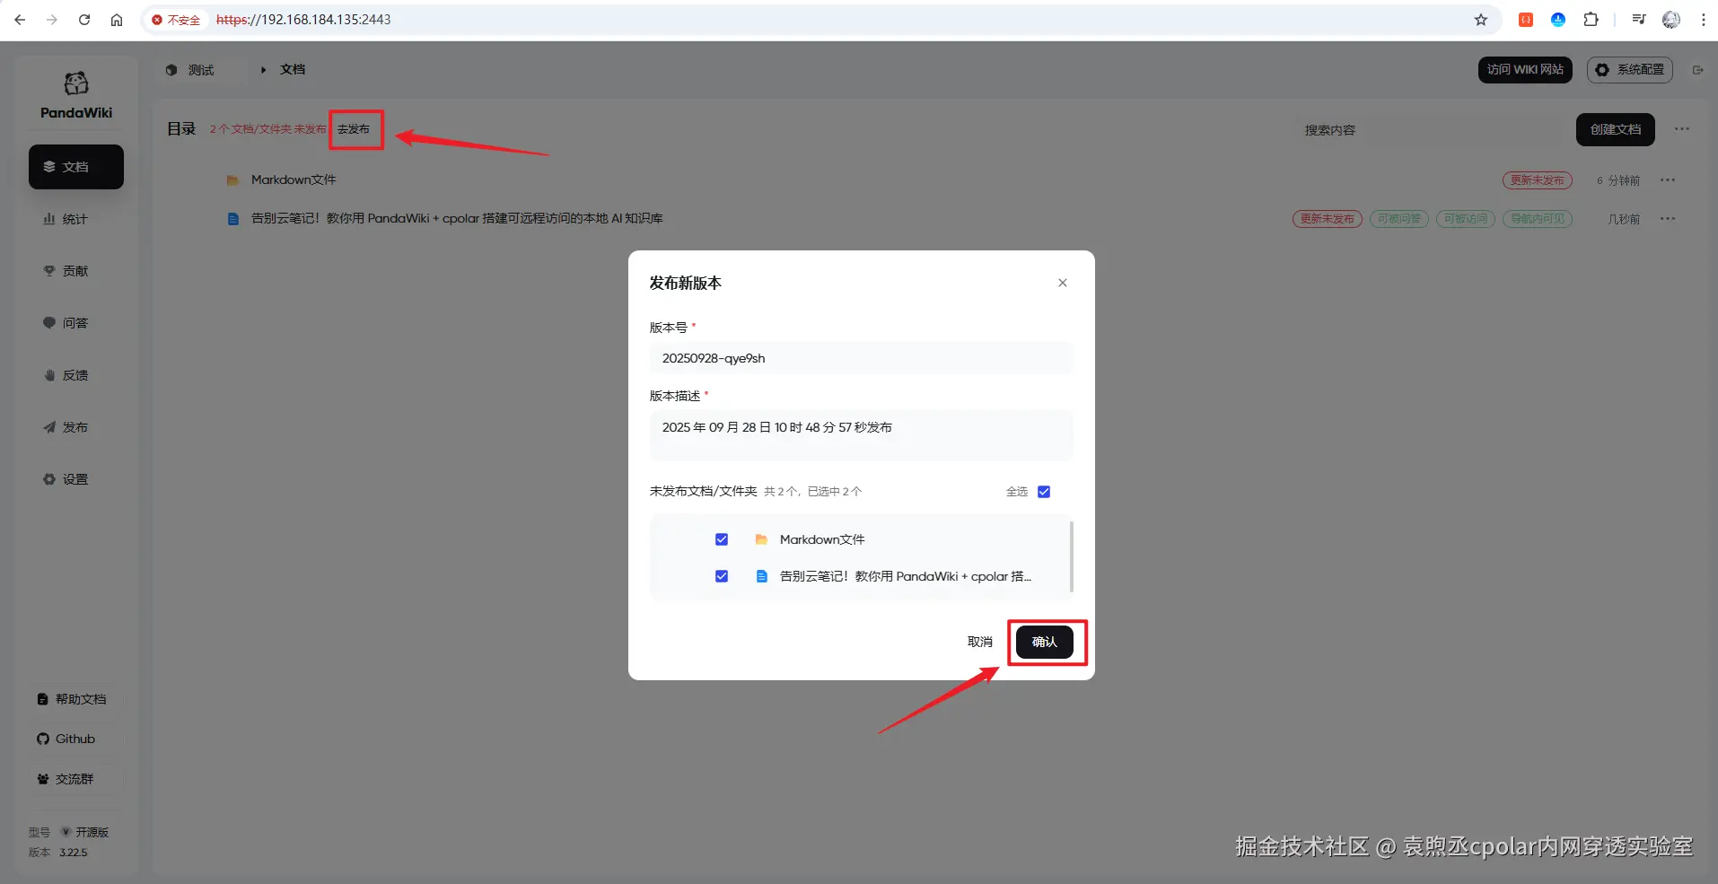Open the browser home page
This screenshot has height=884, width=1718.
[117, 20]
